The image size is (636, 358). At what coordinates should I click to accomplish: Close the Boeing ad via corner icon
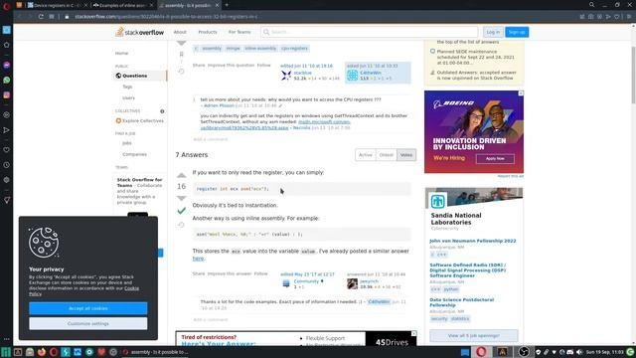click(x=521, y=93)
